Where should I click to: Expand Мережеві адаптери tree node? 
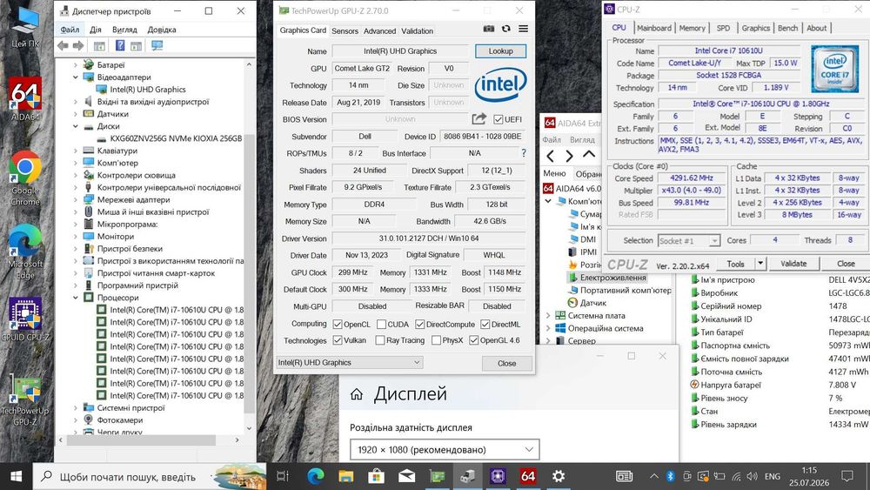(x=76, y=200)
